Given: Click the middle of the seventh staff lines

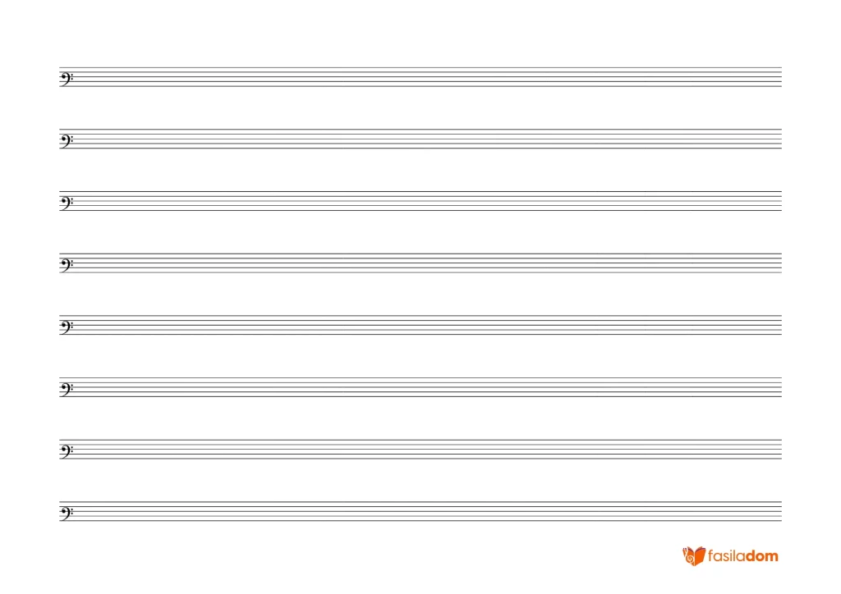Looking at the screenshot, I should [420, 450].
